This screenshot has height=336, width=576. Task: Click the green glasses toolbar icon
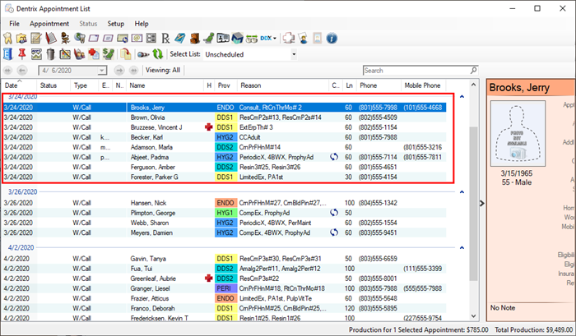click(x=252, y=39)
